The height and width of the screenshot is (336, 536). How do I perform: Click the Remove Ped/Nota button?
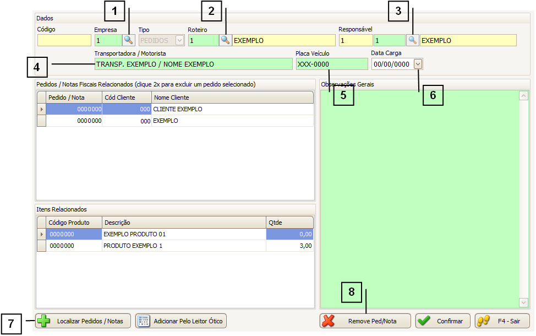point(365,321)
